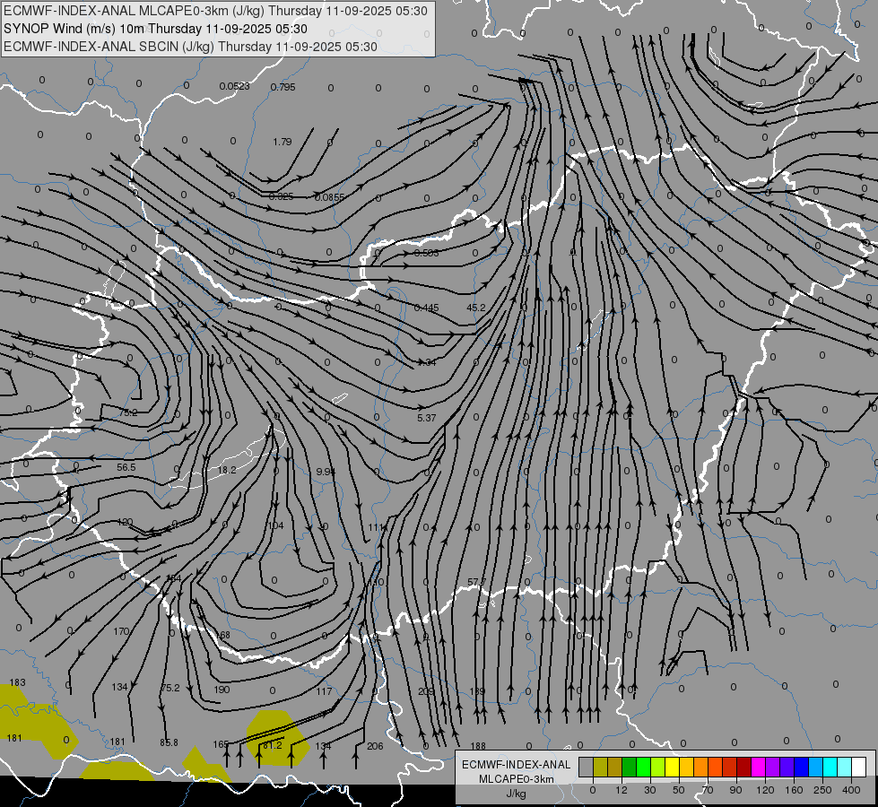
Task: Click the '81.2' value in the olive patch
Action: pos(272,745)
